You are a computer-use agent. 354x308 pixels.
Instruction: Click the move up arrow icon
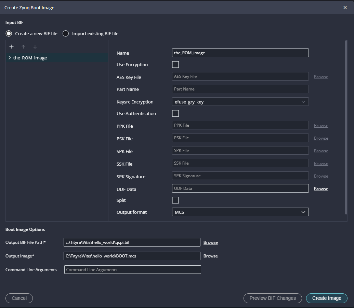pos(23,47)
